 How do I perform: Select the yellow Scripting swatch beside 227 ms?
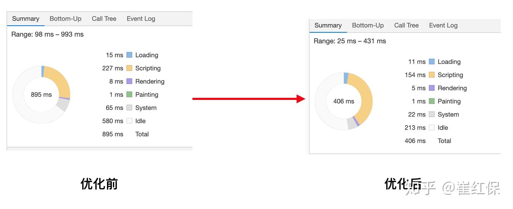[x=129, y=68]
